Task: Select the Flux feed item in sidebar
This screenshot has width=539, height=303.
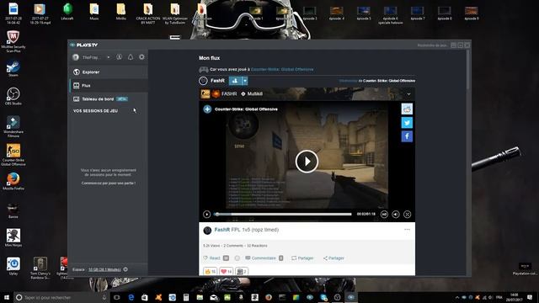Action: coord(109,86)
